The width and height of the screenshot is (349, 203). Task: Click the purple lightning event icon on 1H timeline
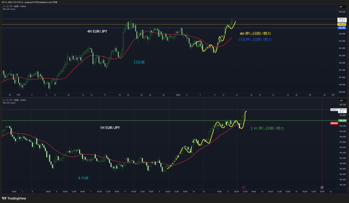click(x=243, y=187)
